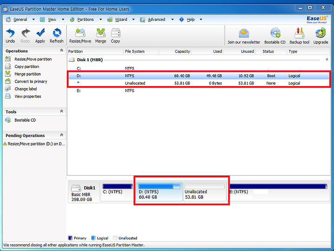Expand General menu dropdown arrow

(33, 19)
